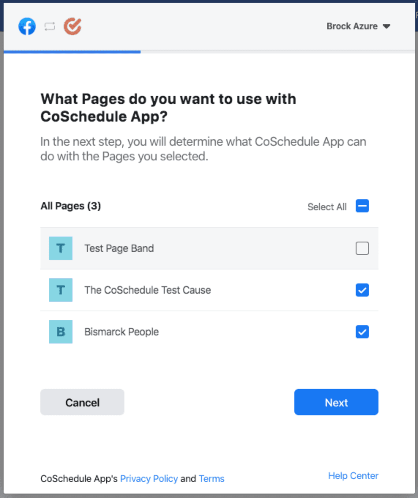Click the sync arrows icon between logos
This screenshot has width=418, height=498.
point(50,26)
